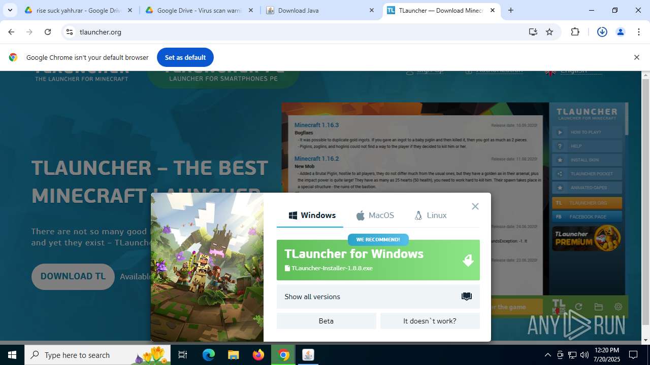
Task: Download TLauncher for Windows installer
Action: tap(378, 260)
